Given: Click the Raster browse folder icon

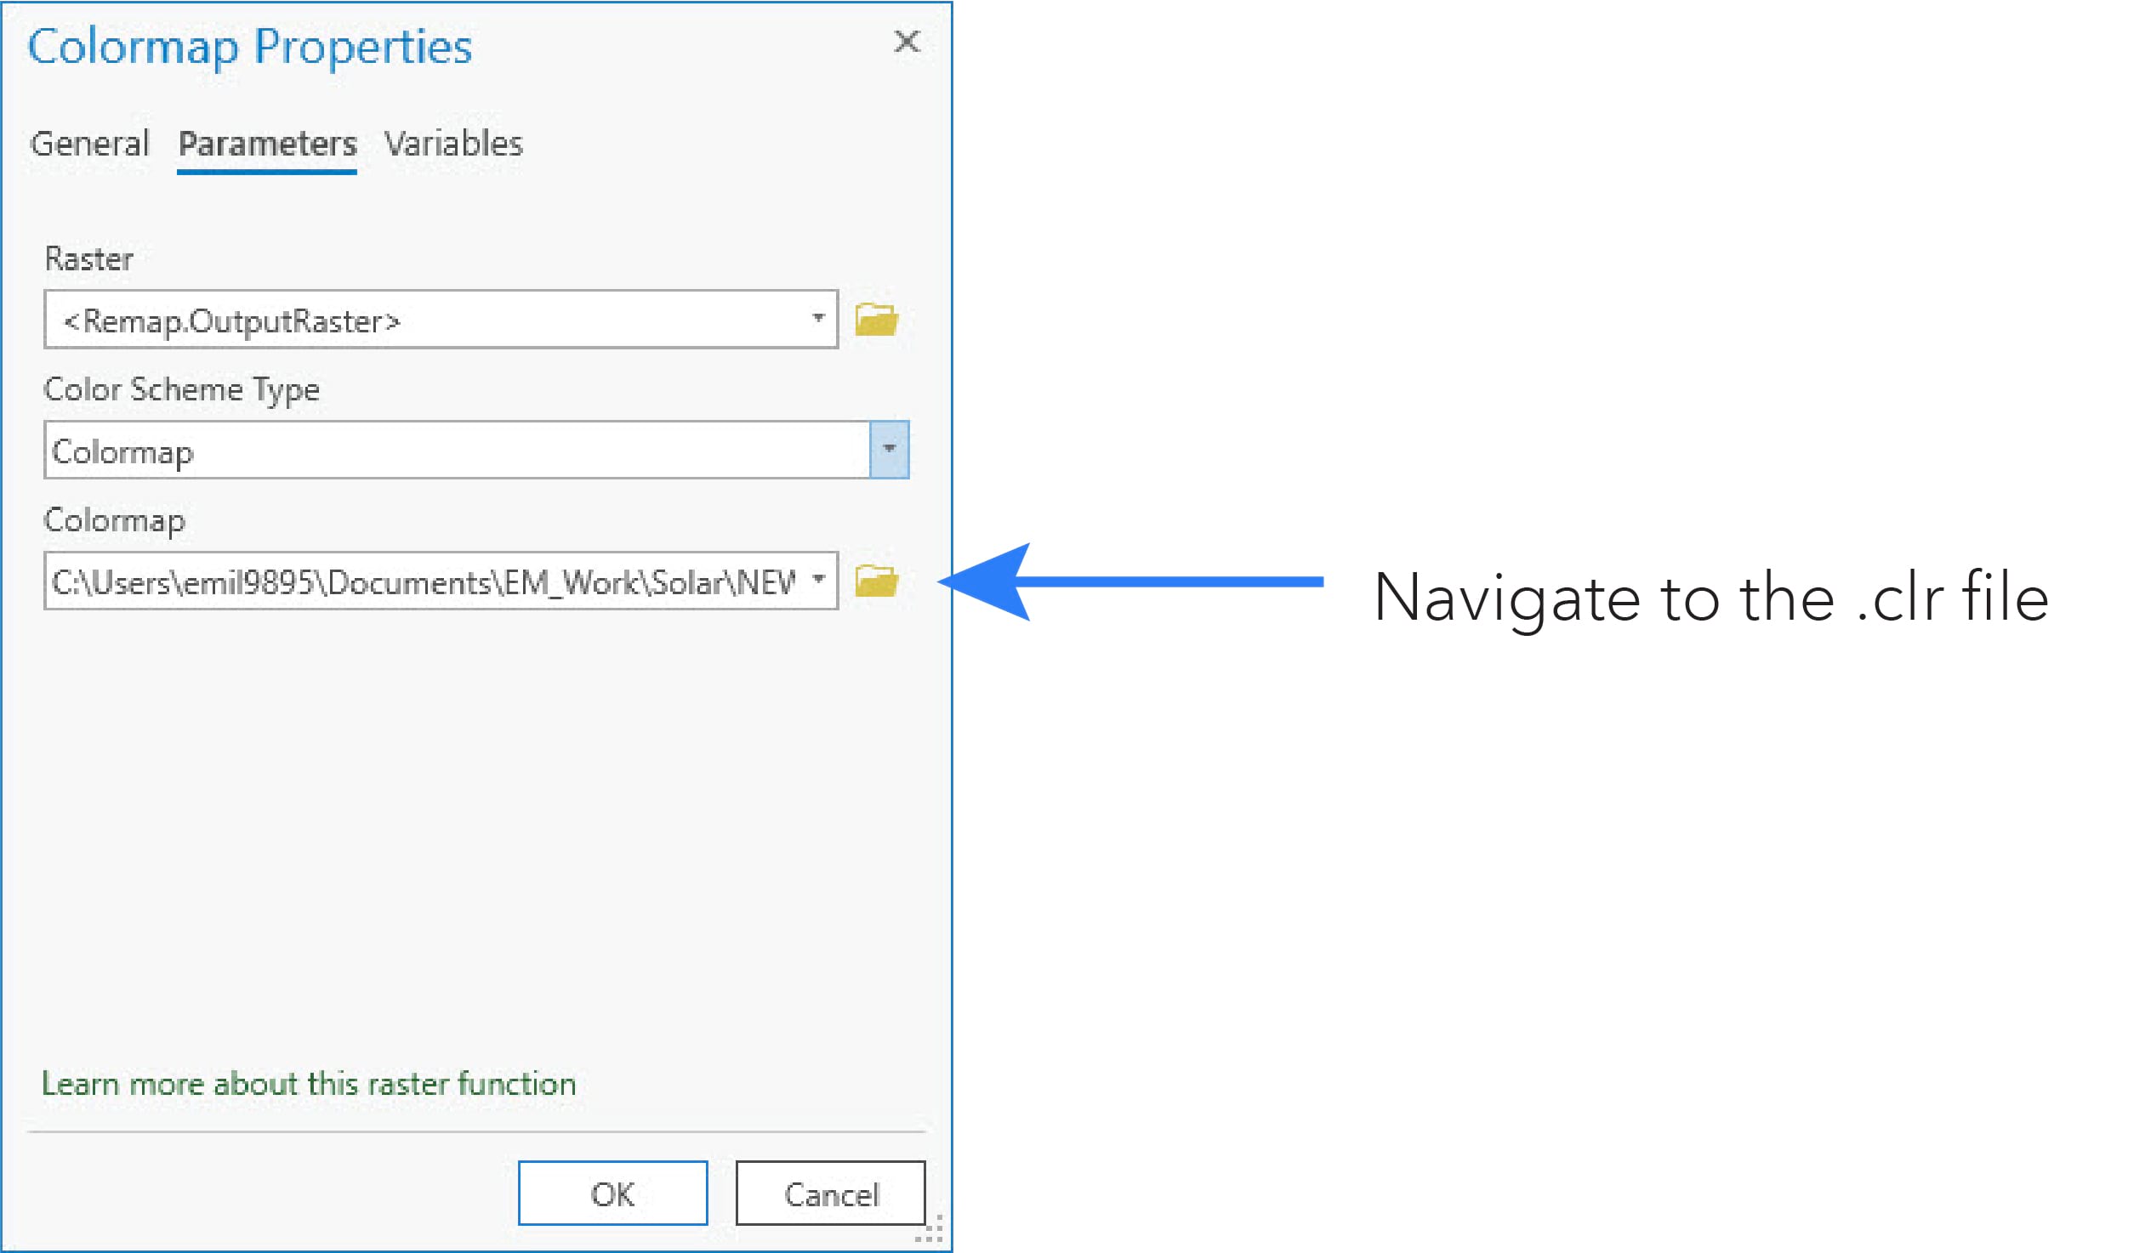Looking at the screenshot, I should click(x=876, y=320).
